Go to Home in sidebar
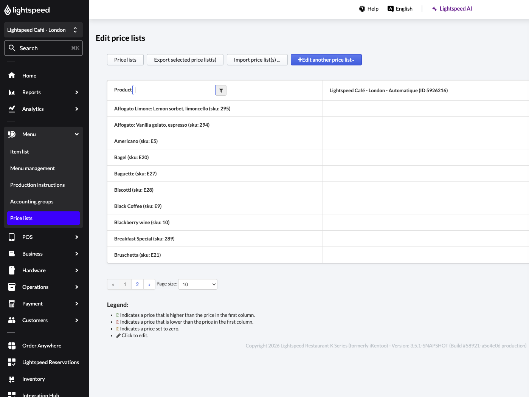 [x=43, y=76]
